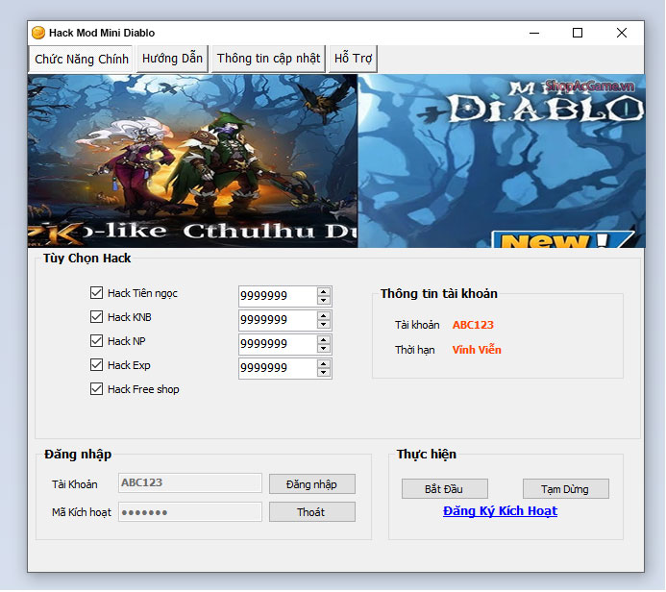Open the Thông tin cập nhật tab
This screenshot has width=666, height=592.
pyautogui.click(x=268, y=59)
